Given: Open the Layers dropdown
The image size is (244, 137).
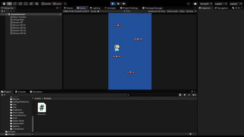Looking at the screenshot, I should [x=221, y=4].
